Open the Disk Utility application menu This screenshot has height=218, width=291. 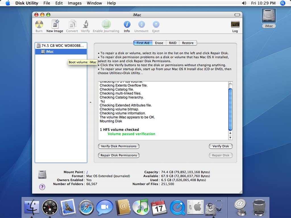27,3
